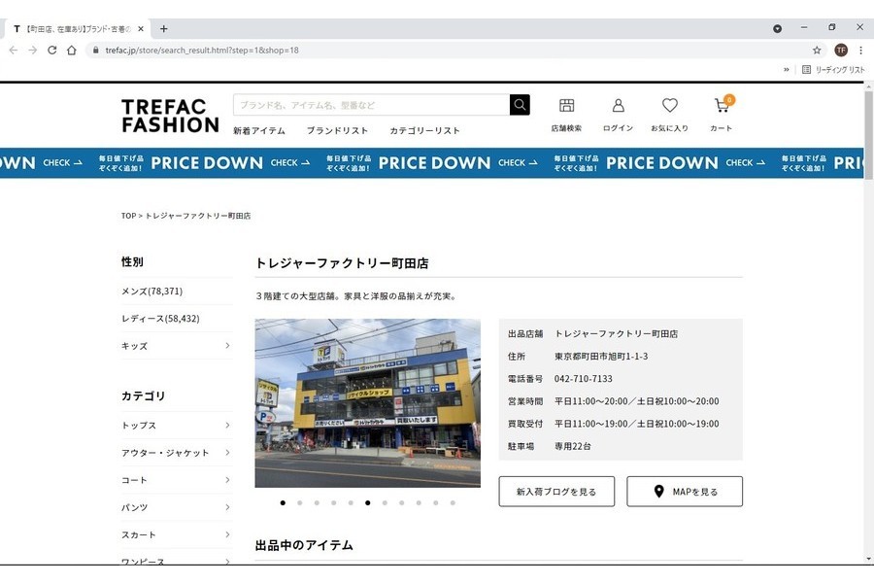The image size is (874, 584).
Task: Click the page vertical scrollbar thumb
Action: click(868, 134)
